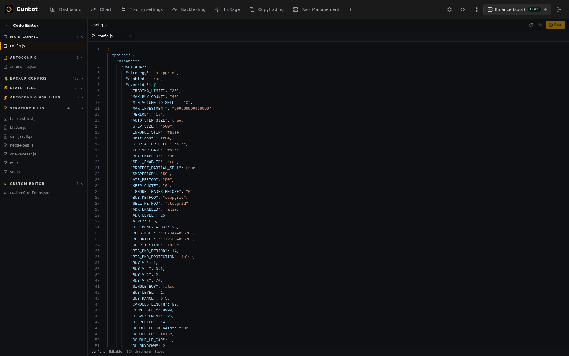Collapse the AUTOCONFIG section
The height and width of the screenshot is (356, 569).
[x=82, y=58]
